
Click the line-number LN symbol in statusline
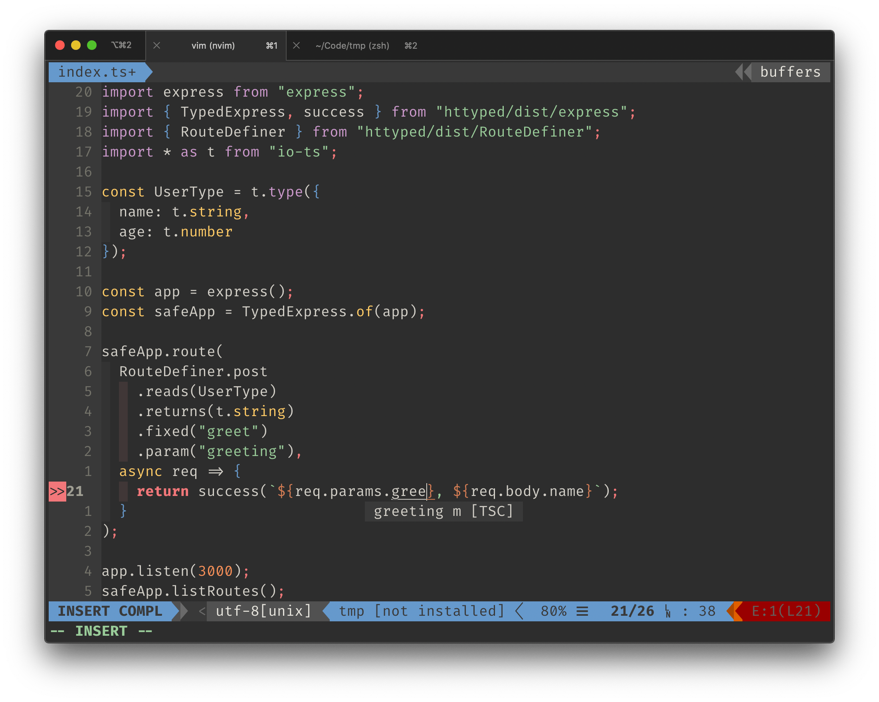[x=668, y=611]
